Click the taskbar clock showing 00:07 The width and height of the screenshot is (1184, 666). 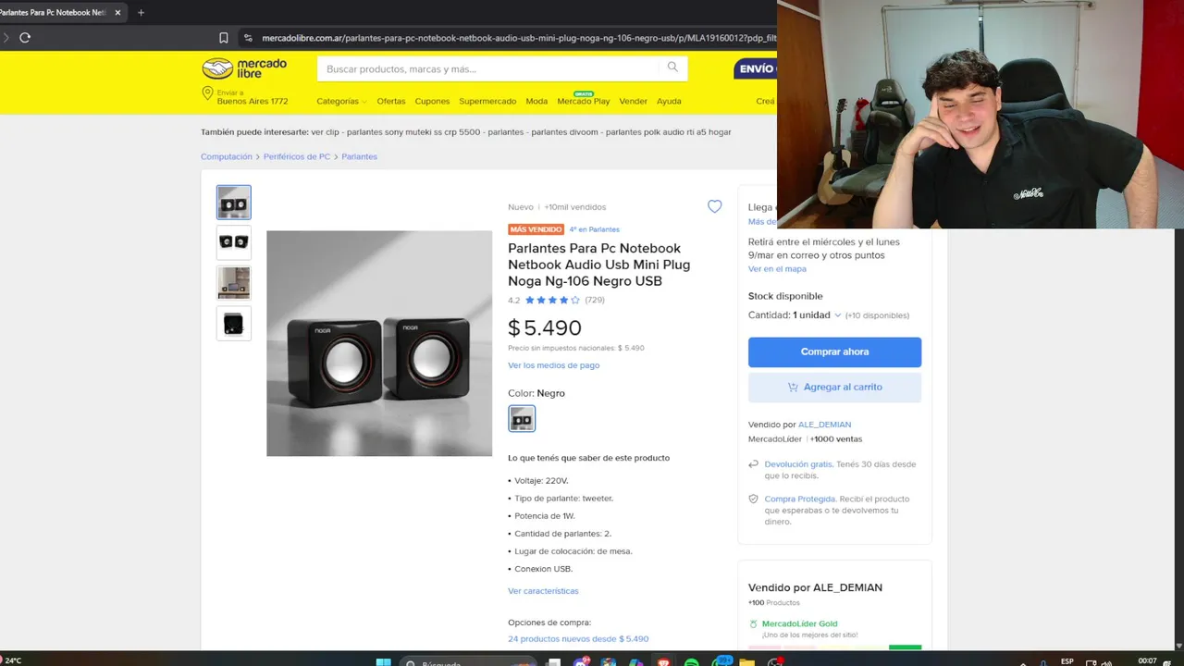click(1147, 661)
